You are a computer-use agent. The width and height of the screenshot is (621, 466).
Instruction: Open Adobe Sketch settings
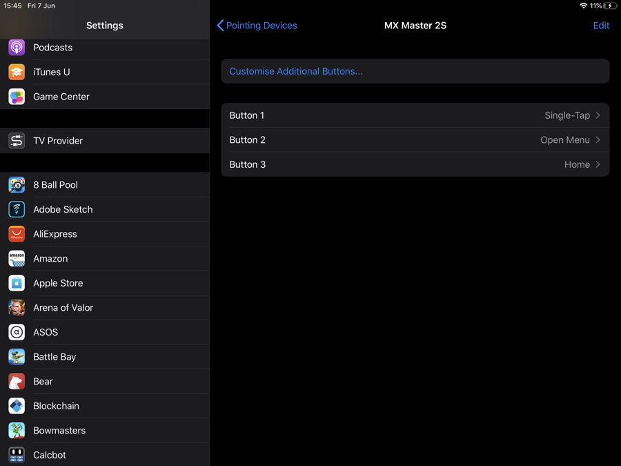105,209
